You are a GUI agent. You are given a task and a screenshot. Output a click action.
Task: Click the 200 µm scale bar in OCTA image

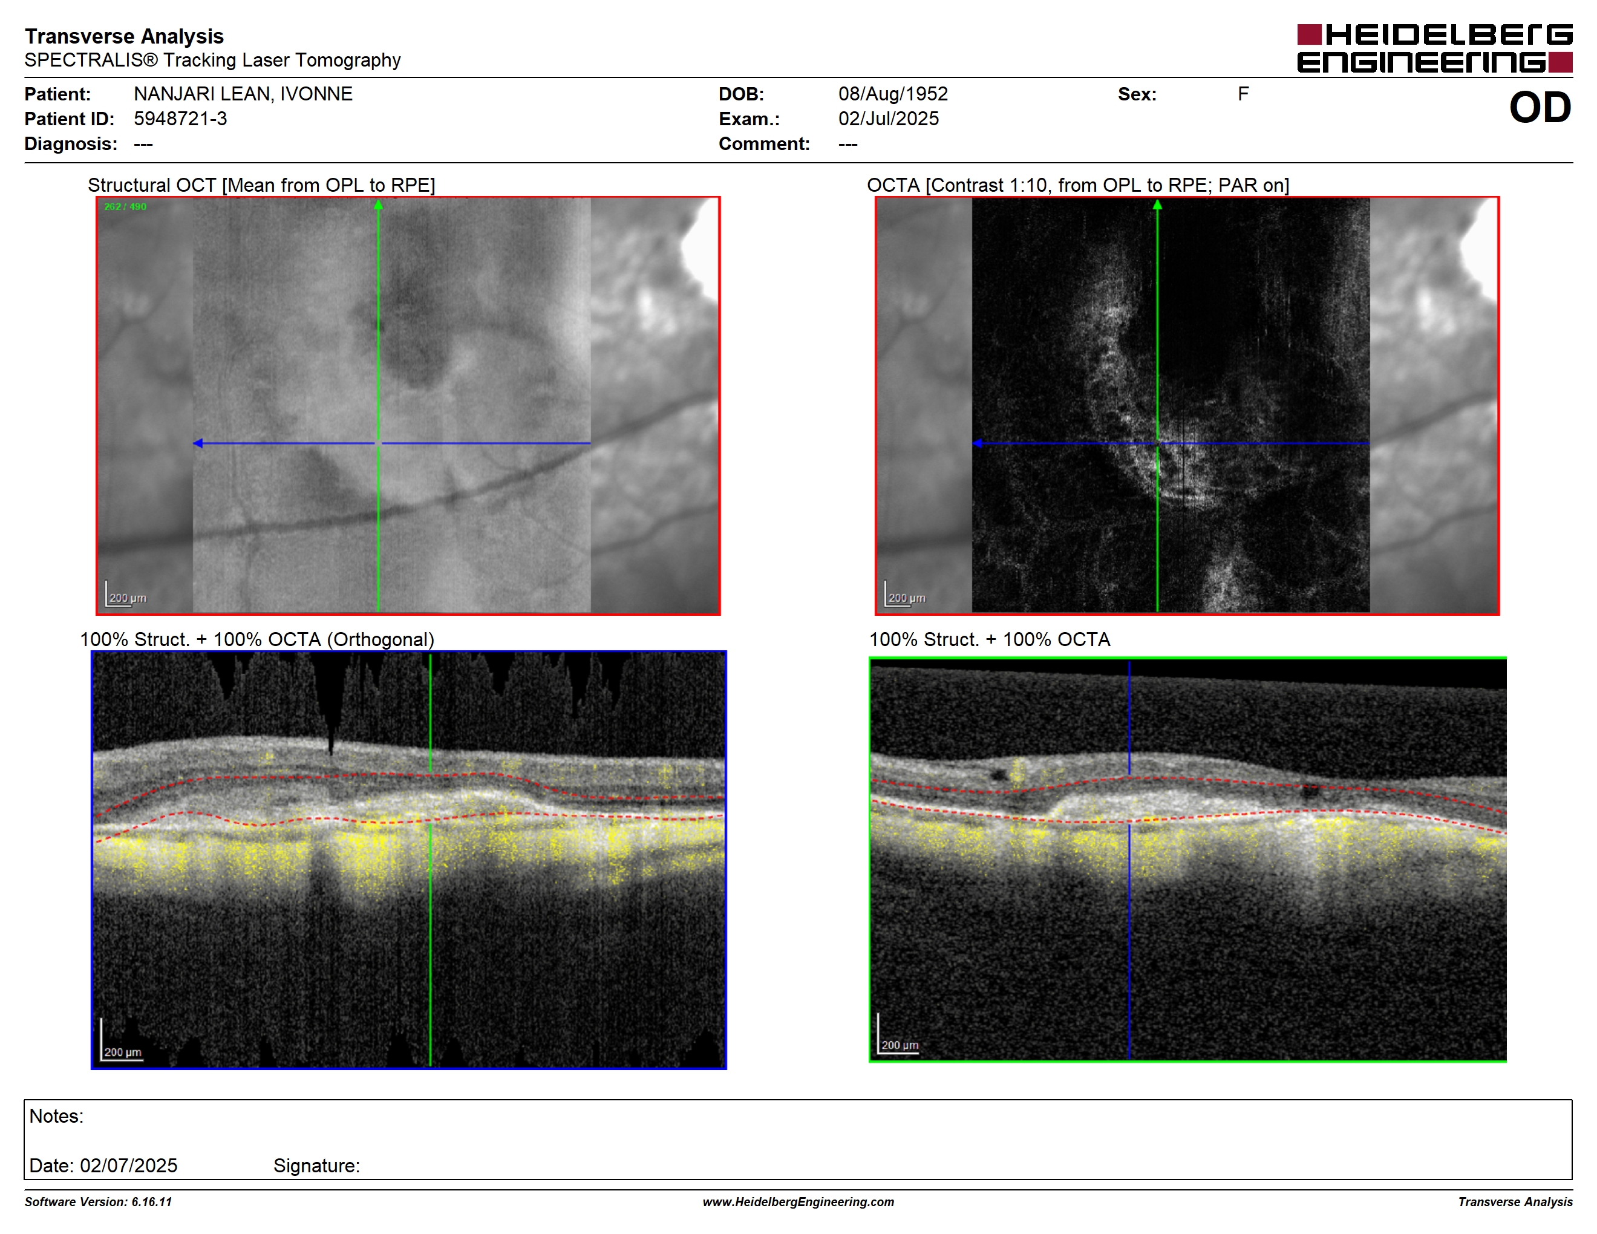pyautogui.click(x=905, y=593)
